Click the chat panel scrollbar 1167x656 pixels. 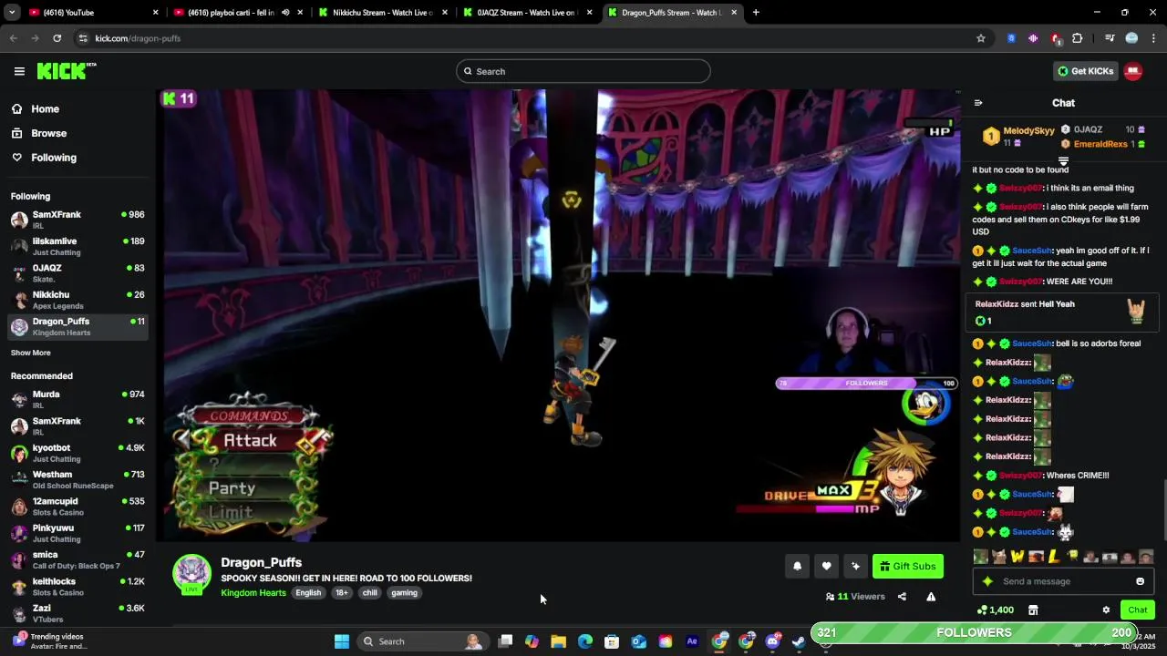coord(1162,508)
